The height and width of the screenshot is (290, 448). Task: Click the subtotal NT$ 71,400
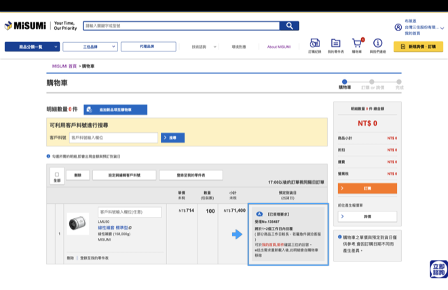point(235,211)
